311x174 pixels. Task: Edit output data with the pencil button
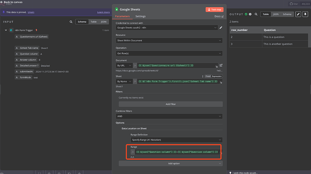pos(298,14)
